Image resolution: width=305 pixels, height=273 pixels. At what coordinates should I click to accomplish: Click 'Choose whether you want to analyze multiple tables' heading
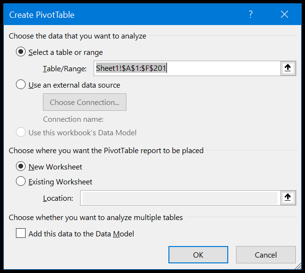point(96,218)
